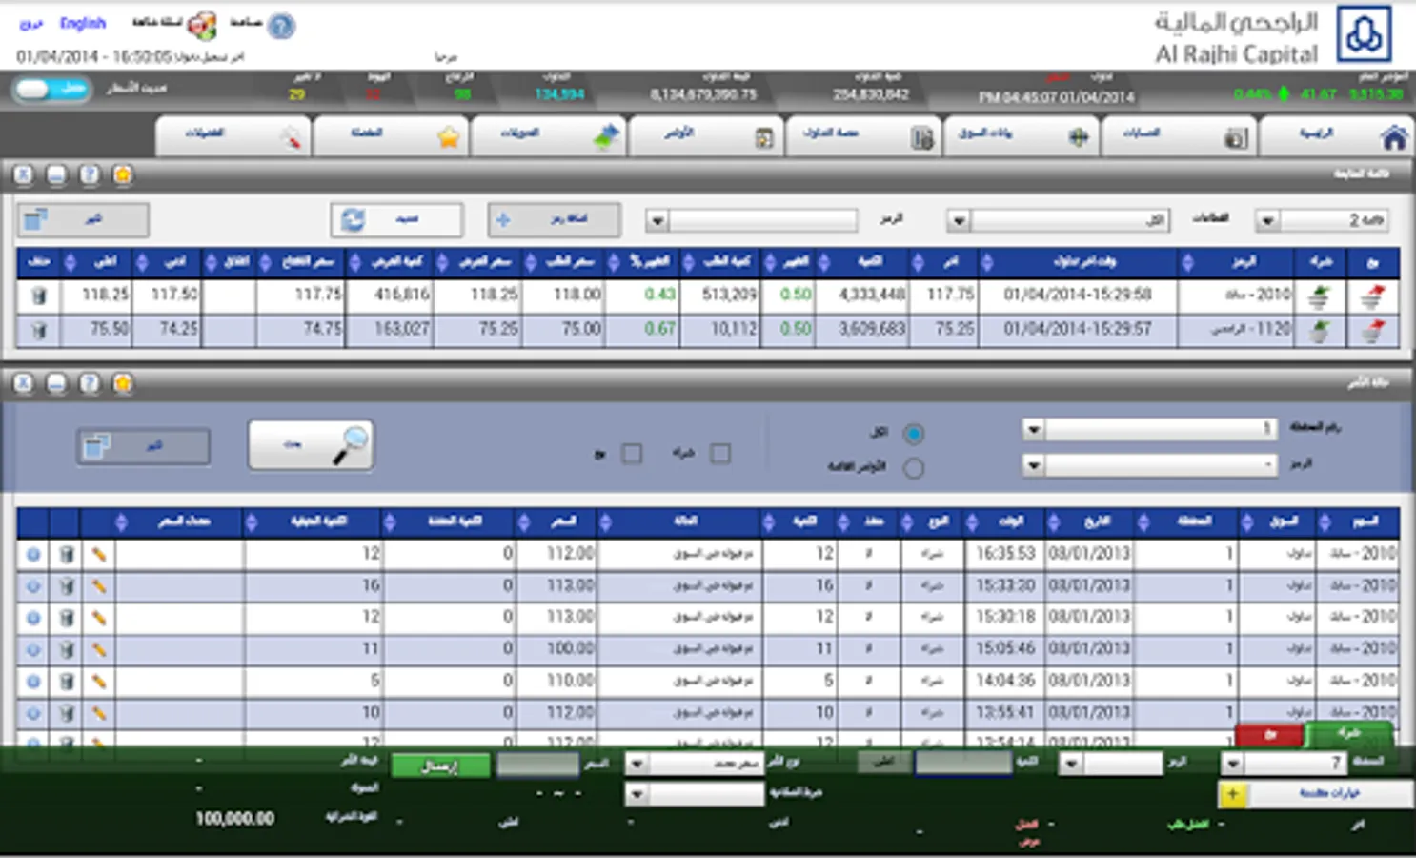The width and height of the screenshot is (1416, 858).
Task: Delete the order placed at 15:30:18
Action: (66, 618)
